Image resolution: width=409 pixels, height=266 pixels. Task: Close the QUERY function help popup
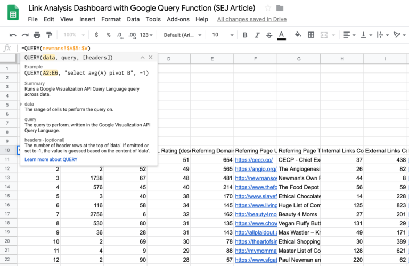click(x=151, y=58)
